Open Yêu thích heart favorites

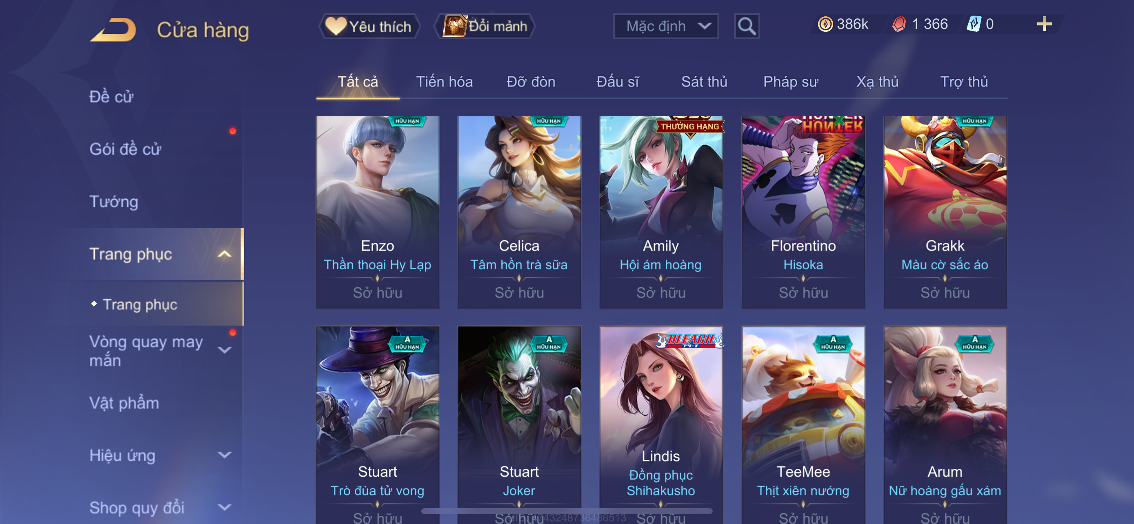point(369,27)
